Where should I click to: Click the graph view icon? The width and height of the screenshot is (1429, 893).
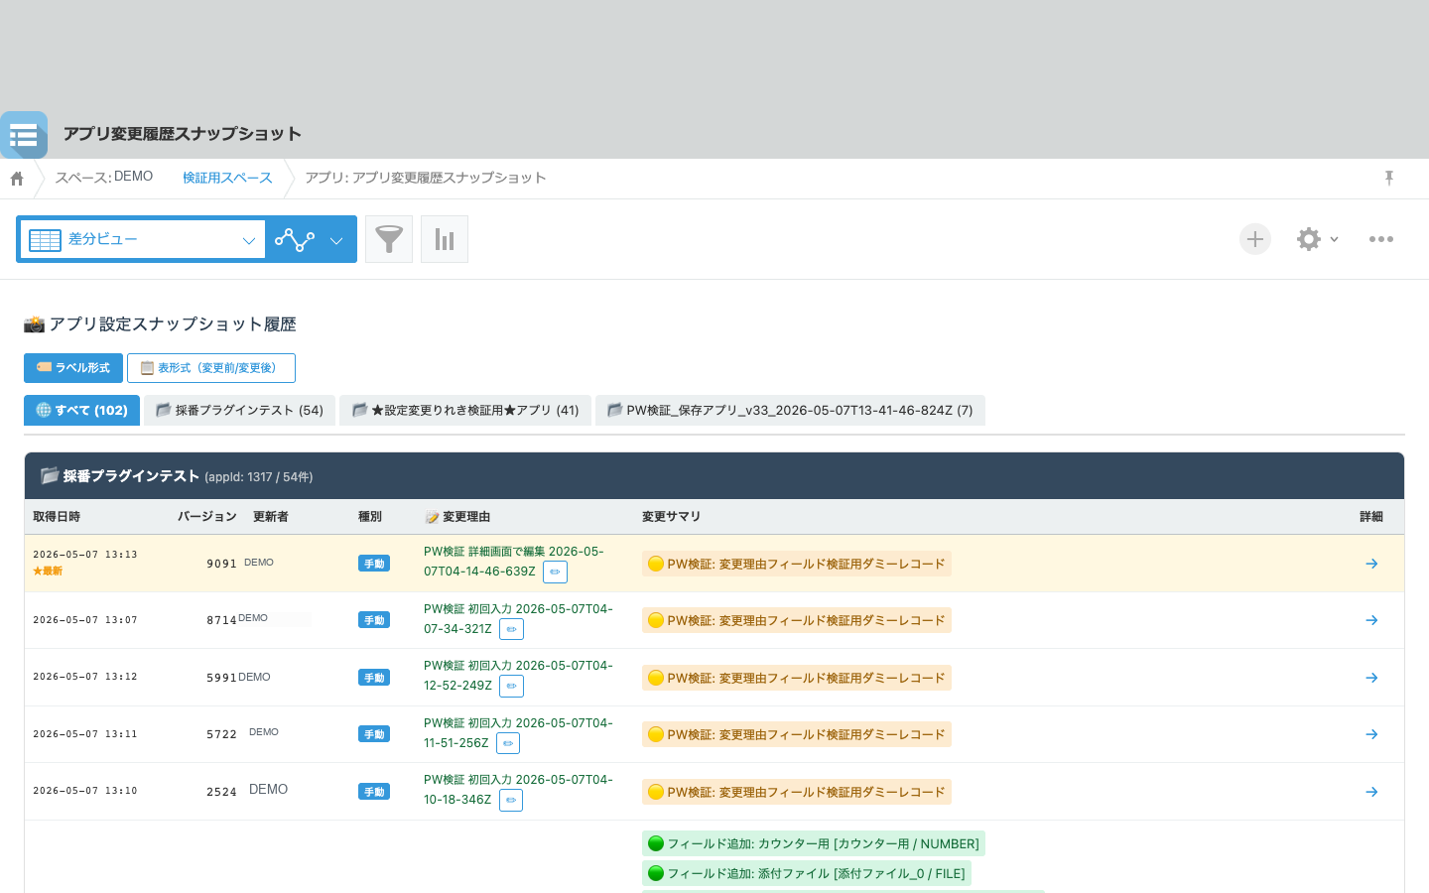coord(295,239)
